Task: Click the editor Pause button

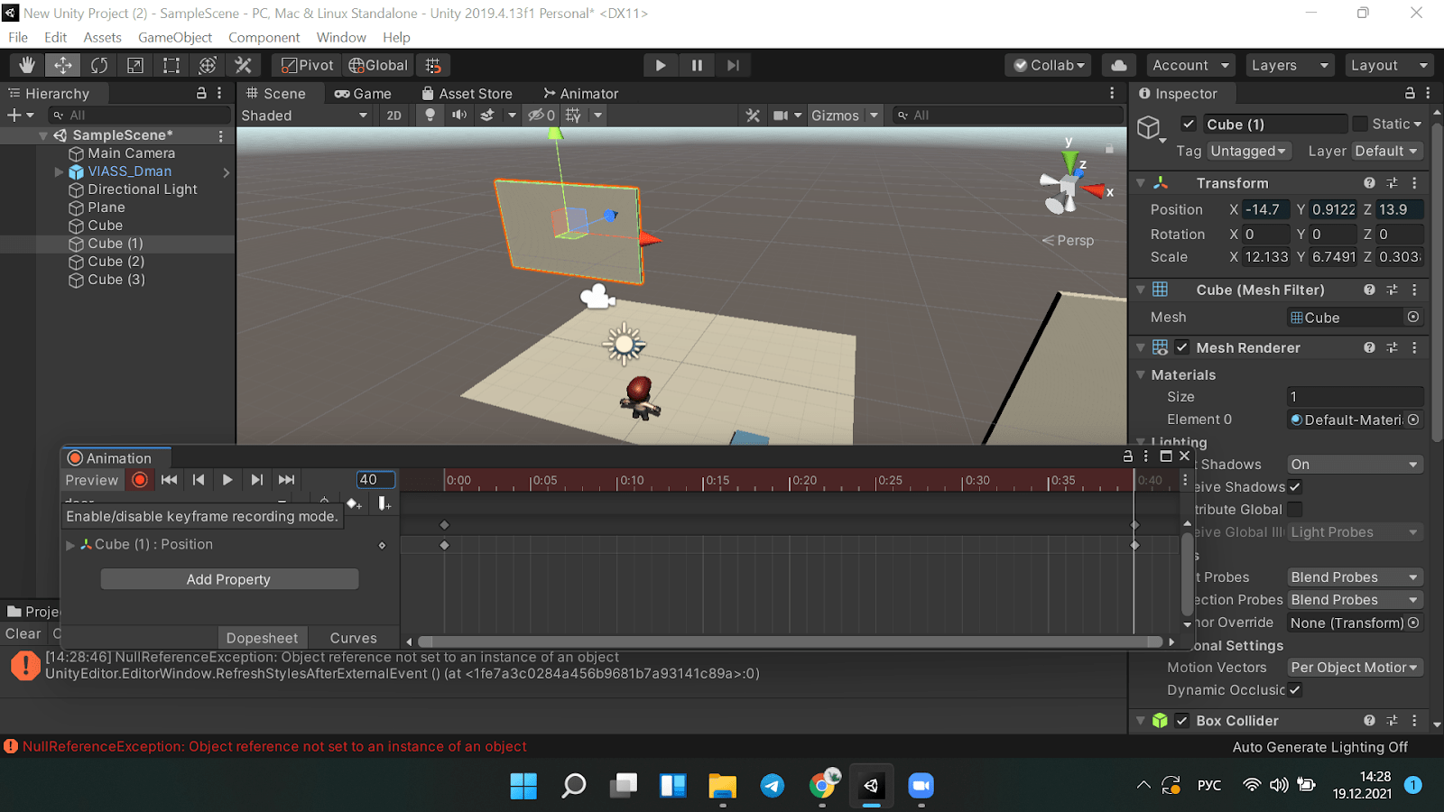Action: pos(697,65)
